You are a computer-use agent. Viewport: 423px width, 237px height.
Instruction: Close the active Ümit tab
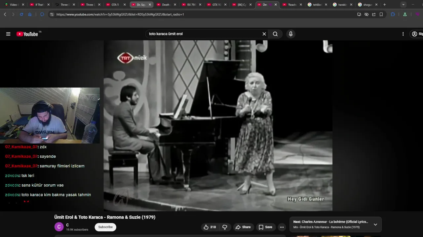tap(276, 5)
